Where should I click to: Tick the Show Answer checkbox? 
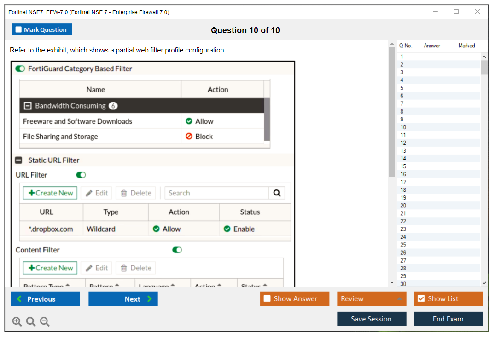pyautogui.click(x=267, y=299)
